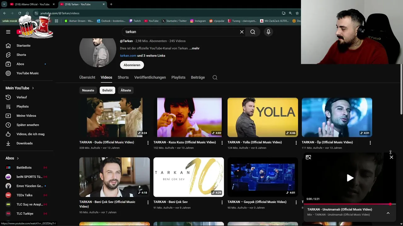Open TARKAN - Dudu video thumbnail
This screenshot has width=403, height=226.
point(115,117)
